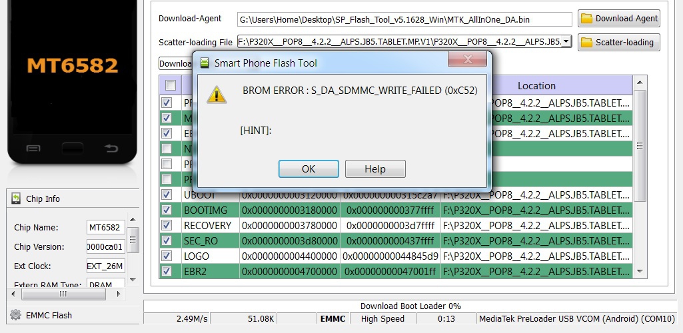The width and height of the screenshot is (683, 333).
Task: Click the green Android icon in dialog title
Action: [x=204, y=63]
